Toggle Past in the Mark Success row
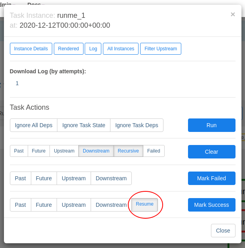 click(21, 205)
